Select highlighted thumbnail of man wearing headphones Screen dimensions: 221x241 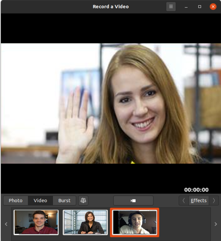tap(135, 222)
